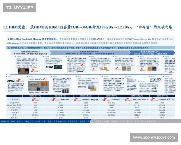The image size is (181, 145).
Task: Click the NVIDIA logo in the 2017 timeline card
Action: (80, 72)
